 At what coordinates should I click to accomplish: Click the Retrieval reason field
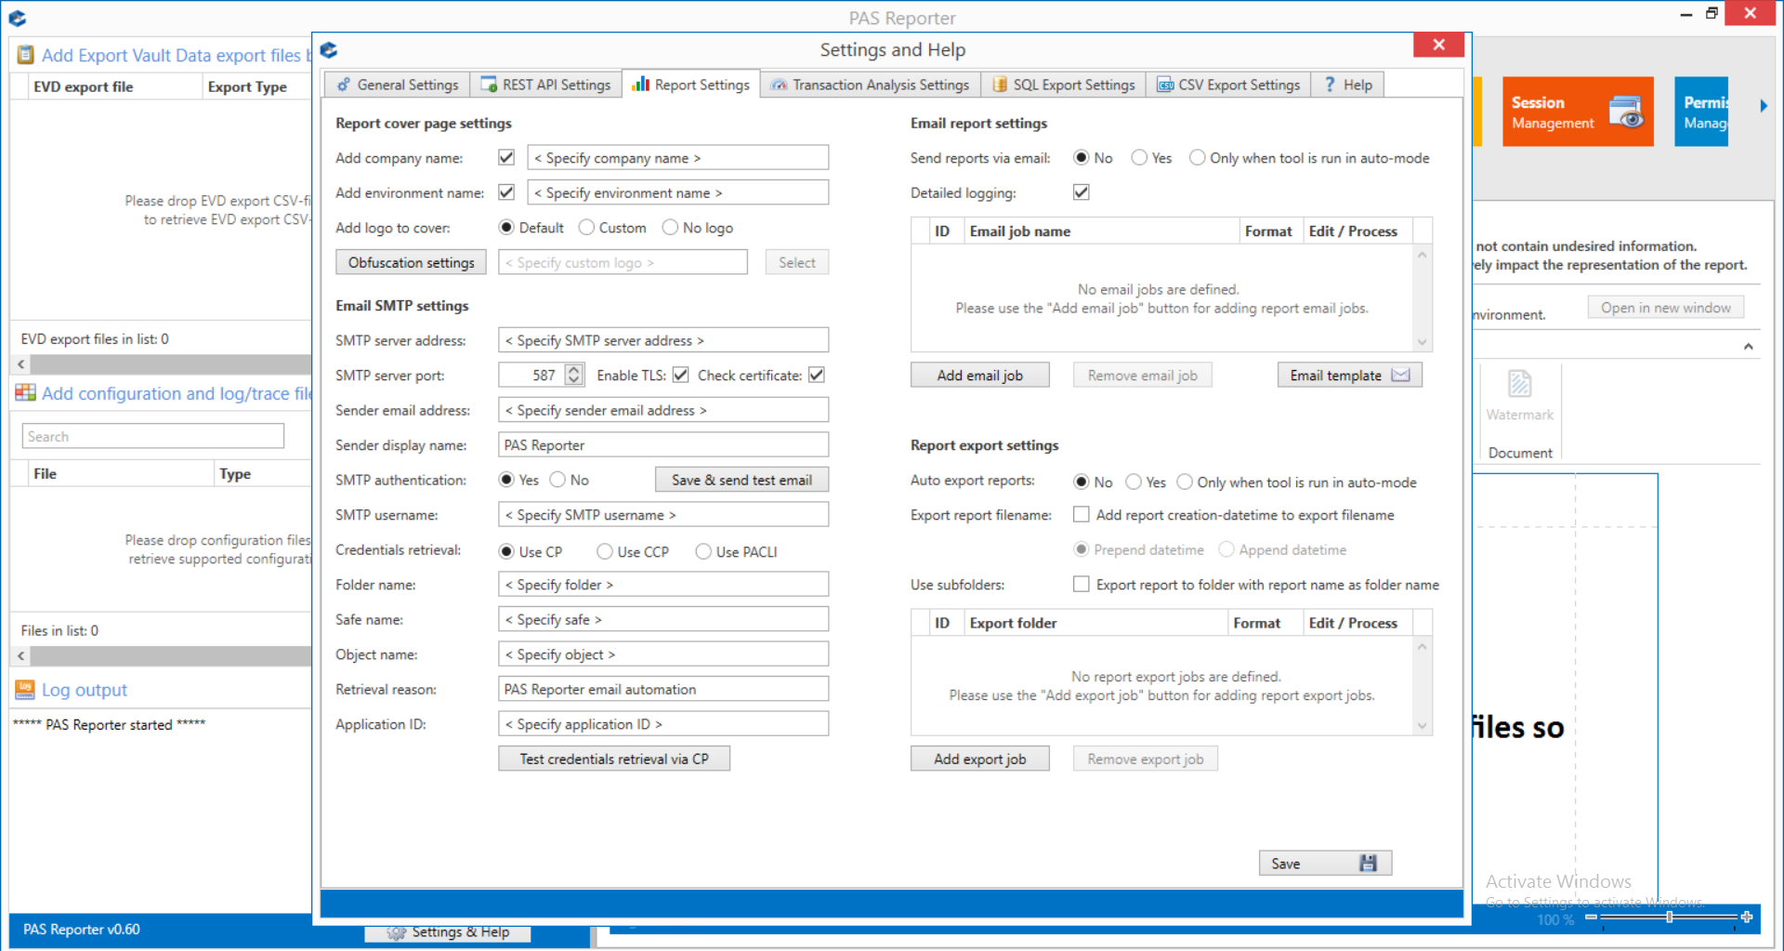click(663, 689)
